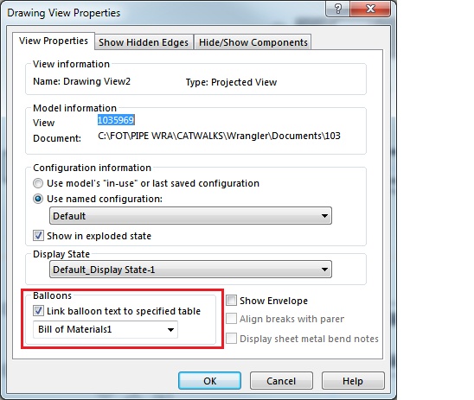Screen dimensions: 474x400
Task: Click the document path C:\FOT\PIPE WRA text
Action: point(219,136)
